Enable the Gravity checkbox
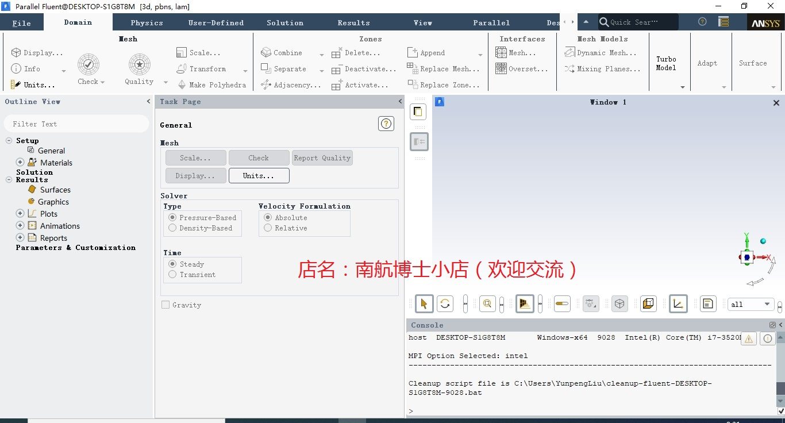The image size is (785, 423). 166,305
